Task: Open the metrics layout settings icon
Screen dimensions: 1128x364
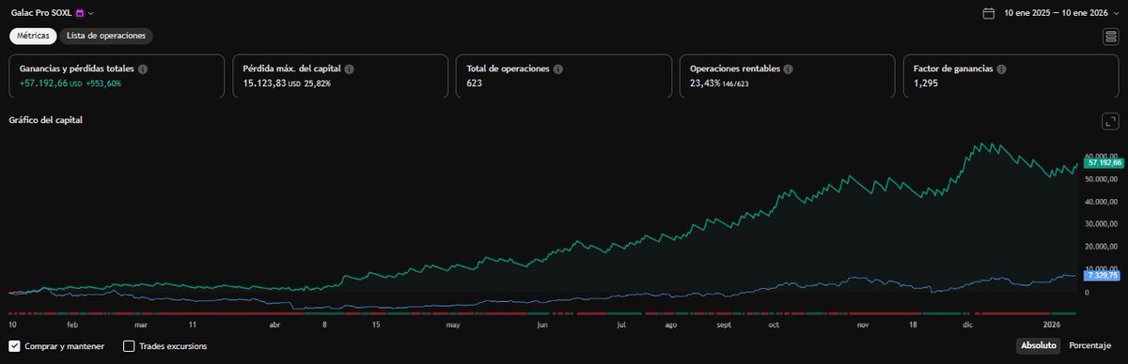Action: pos(1110,37)
